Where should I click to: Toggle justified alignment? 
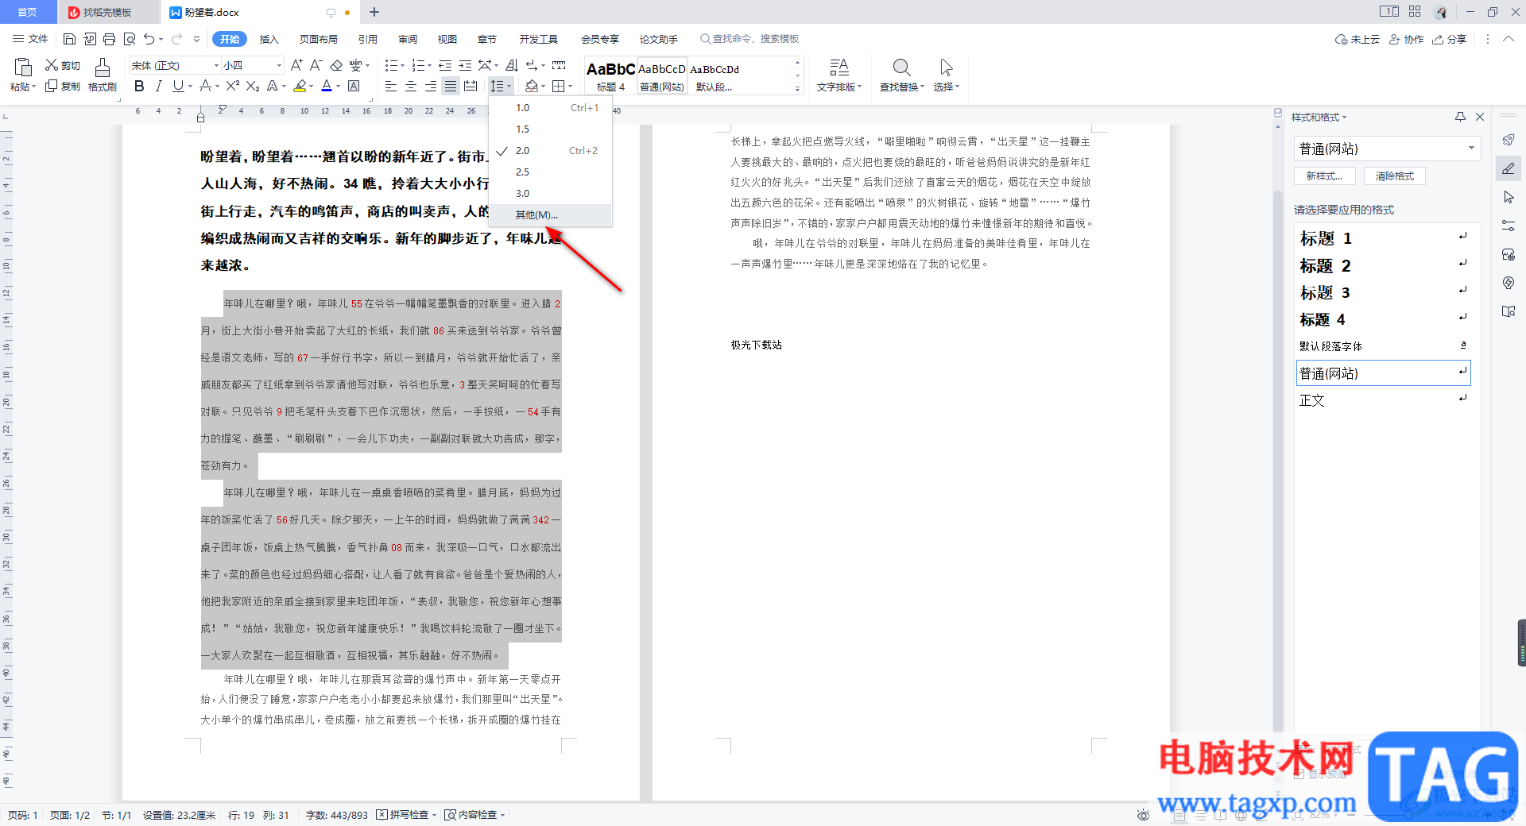tap(451, 86)
